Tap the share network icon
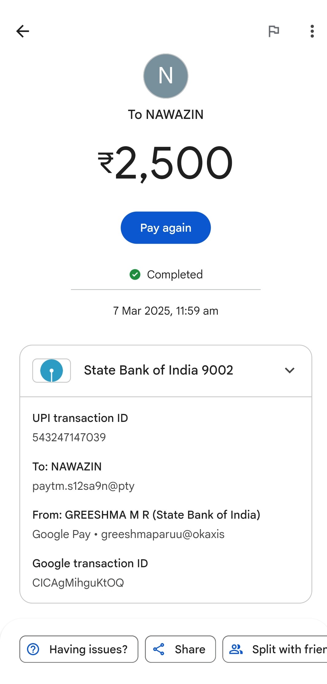Viewport: 327px width, 684px height. coord(159,649)
